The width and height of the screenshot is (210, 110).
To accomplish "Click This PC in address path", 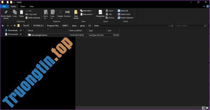I will tap(26, 26).
